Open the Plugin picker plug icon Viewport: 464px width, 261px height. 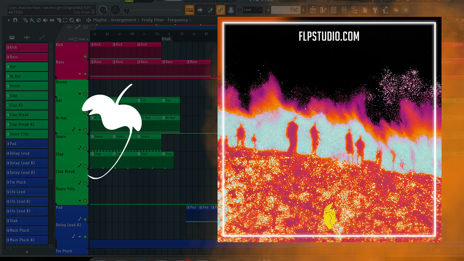pyautogui.click(x=375, y=10)
